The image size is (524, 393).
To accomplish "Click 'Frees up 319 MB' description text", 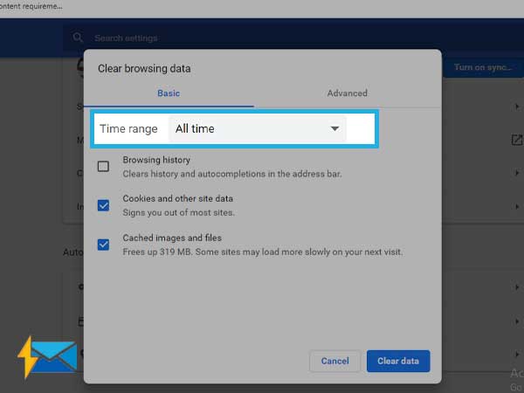I will tap(262, 252).
